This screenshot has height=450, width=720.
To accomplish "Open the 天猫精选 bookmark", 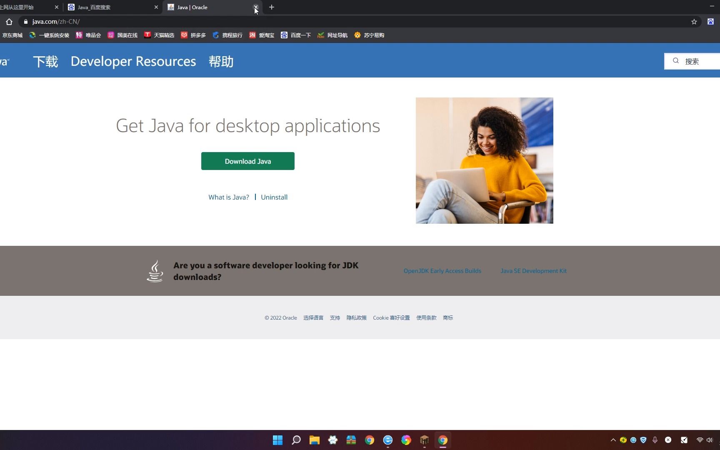I will pos(159,35).
